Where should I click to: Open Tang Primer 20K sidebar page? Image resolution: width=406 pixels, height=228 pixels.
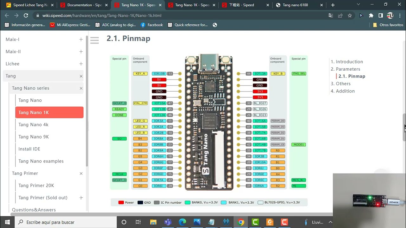(36, 186)
